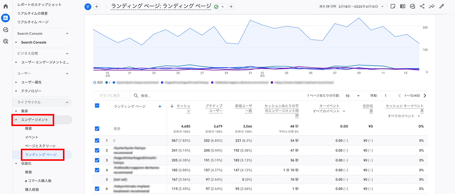The height and width of the screenshot is (194, 455).
Task: Open ページとスクリーン report
Action: (40, 146)
